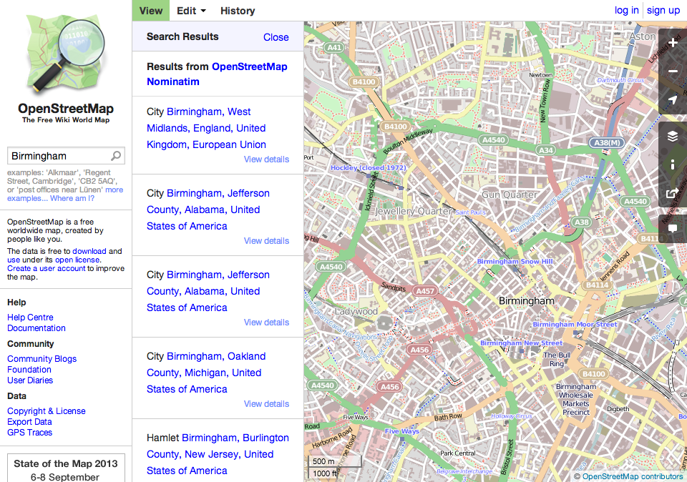
Task: Show my location with the arrow icon
Action: coord(673,100)
